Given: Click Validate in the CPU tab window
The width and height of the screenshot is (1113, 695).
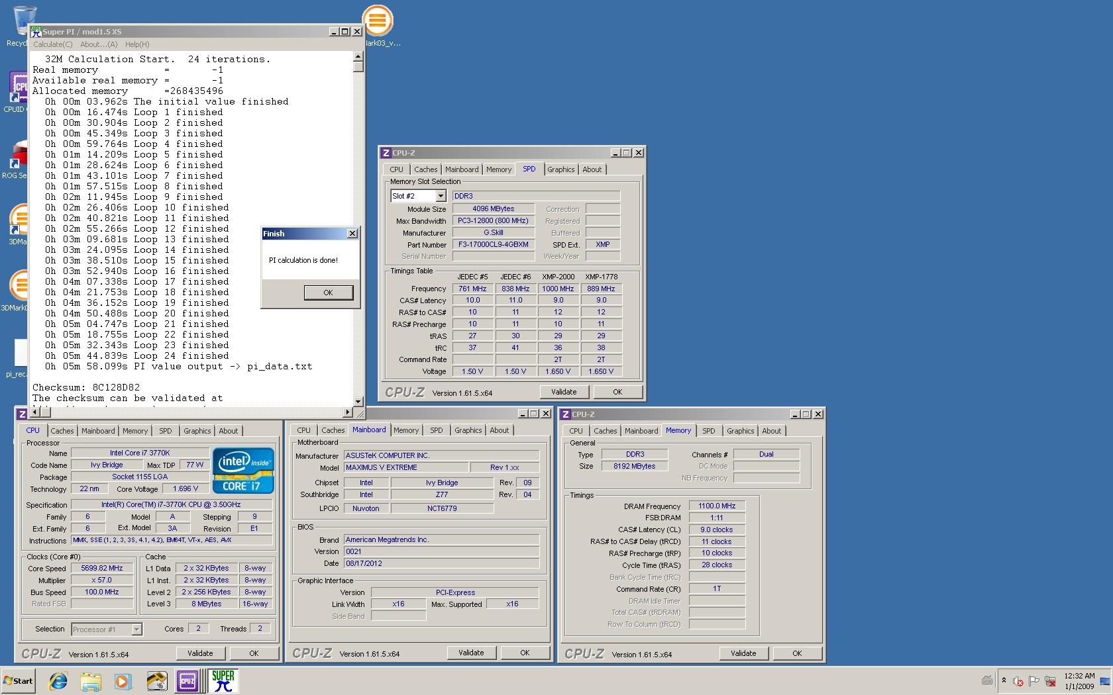Looking at the screenshot, I should [200, 653].
